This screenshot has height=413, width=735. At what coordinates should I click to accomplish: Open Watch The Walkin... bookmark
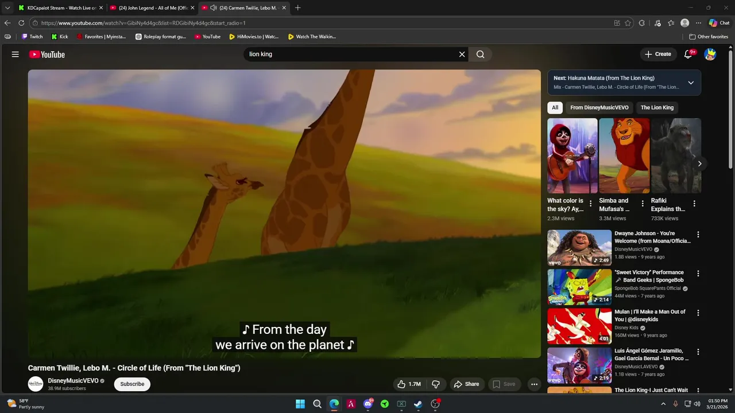click(x=312, y=37)
